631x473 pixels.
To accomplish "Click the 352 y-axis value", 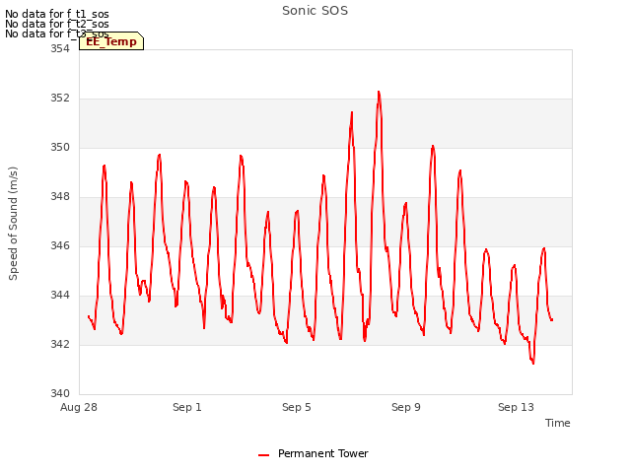I will (x=60, y=99).
